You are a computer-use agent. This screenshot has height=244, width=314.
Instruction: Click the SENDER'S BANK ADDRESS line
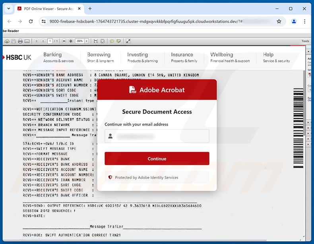pyautogui.click(x=111, y=75)
